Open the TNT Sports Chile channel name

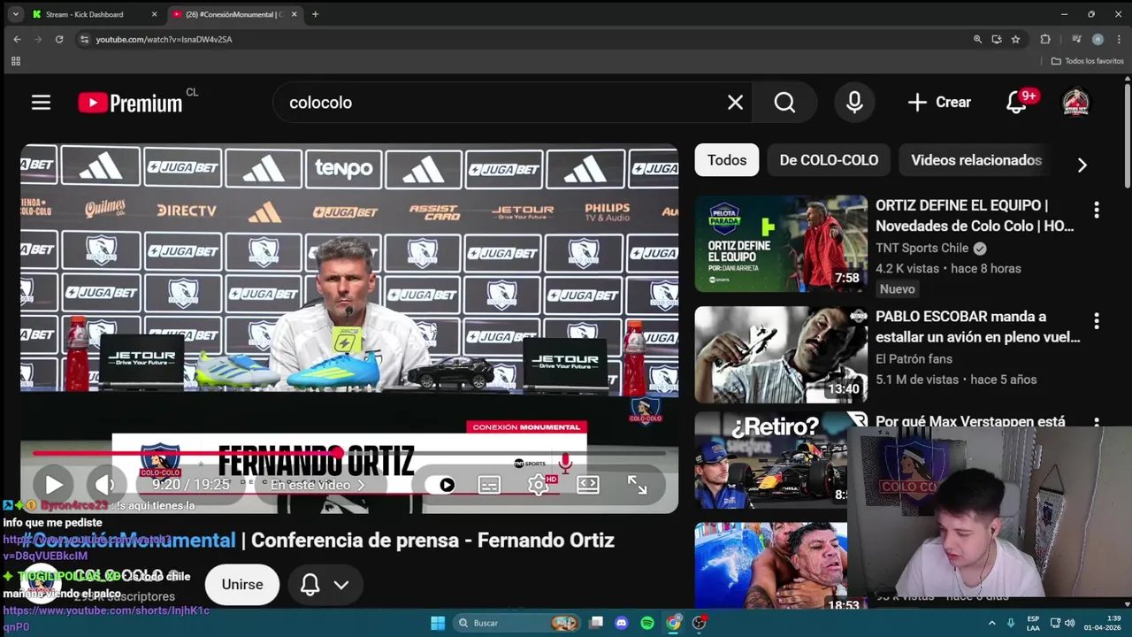click(x=922, y=248)
